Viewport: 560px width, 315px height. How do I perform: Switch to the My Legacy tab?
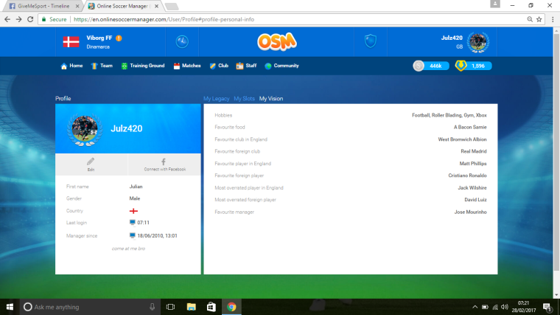click(217, 99)
